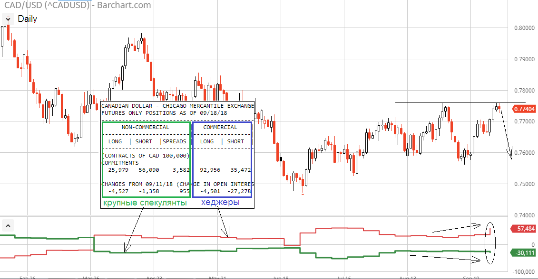Click the commercial short value 35,472
Viewport: 538px width, 279px height.
click(x=241, y=170)
